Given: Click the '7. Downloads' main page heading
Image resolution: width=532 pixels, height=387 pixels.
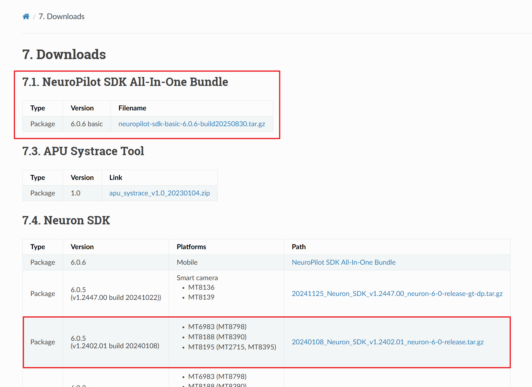Looking at the screenshot, I should (64, 55).
